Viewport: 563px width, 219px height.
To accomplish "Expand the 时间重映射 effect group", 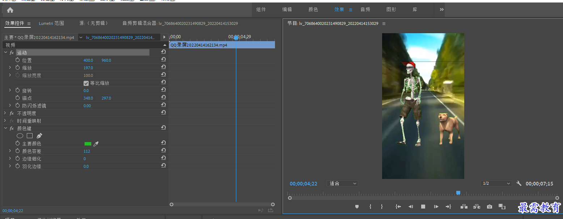I will [x=5, y=121].
